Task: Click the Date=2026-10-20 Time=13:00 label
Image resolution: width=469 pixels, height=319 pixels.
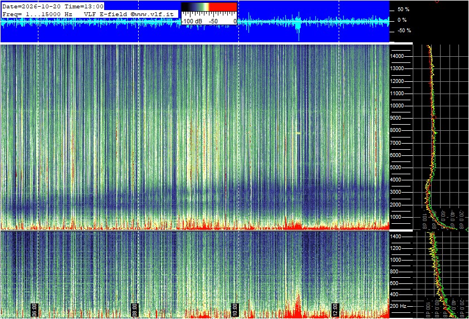Action: click(53, 6)
